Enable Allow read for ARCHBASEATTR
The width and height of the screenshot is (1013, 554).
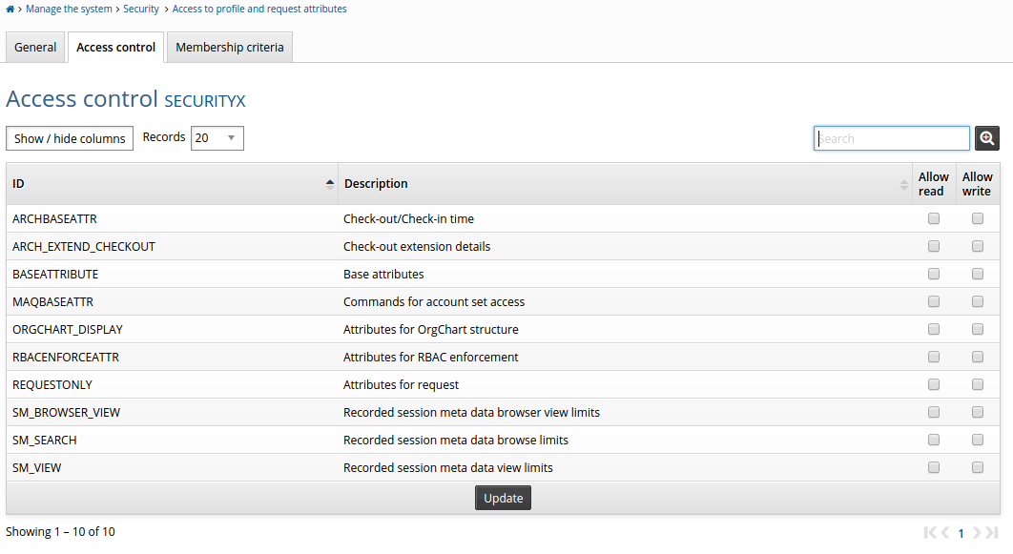934,218
